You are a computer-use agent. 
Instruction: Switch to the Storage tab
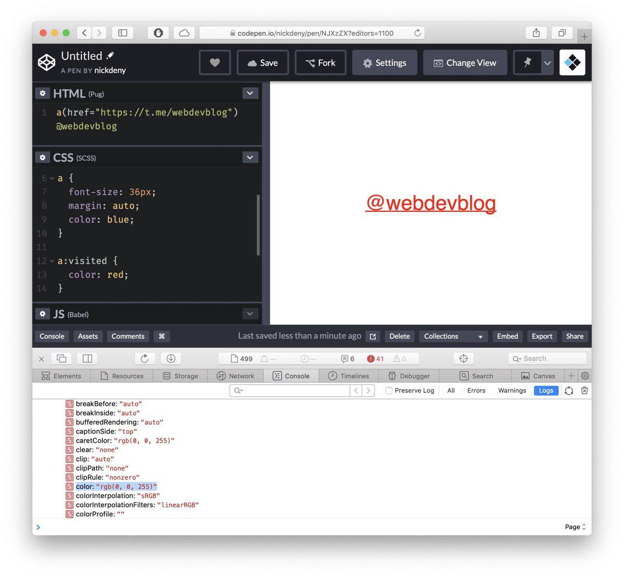click(180, 376)
